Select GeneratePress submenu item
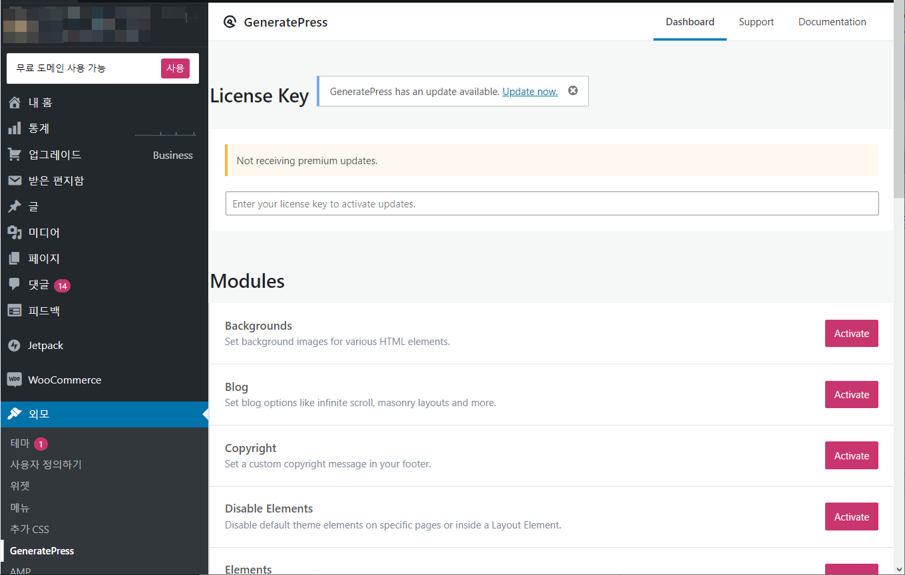The width and height of the screenshot is (905, 575). click(x=42, y=550)
